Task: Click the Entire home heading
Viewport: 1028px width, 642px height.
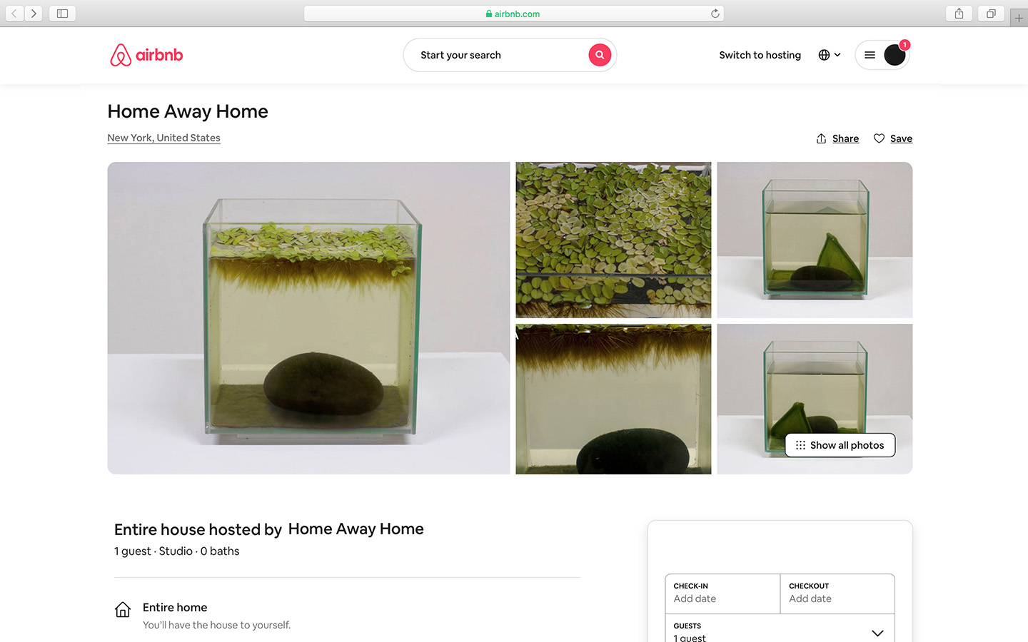Action: click(x=175, y=607)
